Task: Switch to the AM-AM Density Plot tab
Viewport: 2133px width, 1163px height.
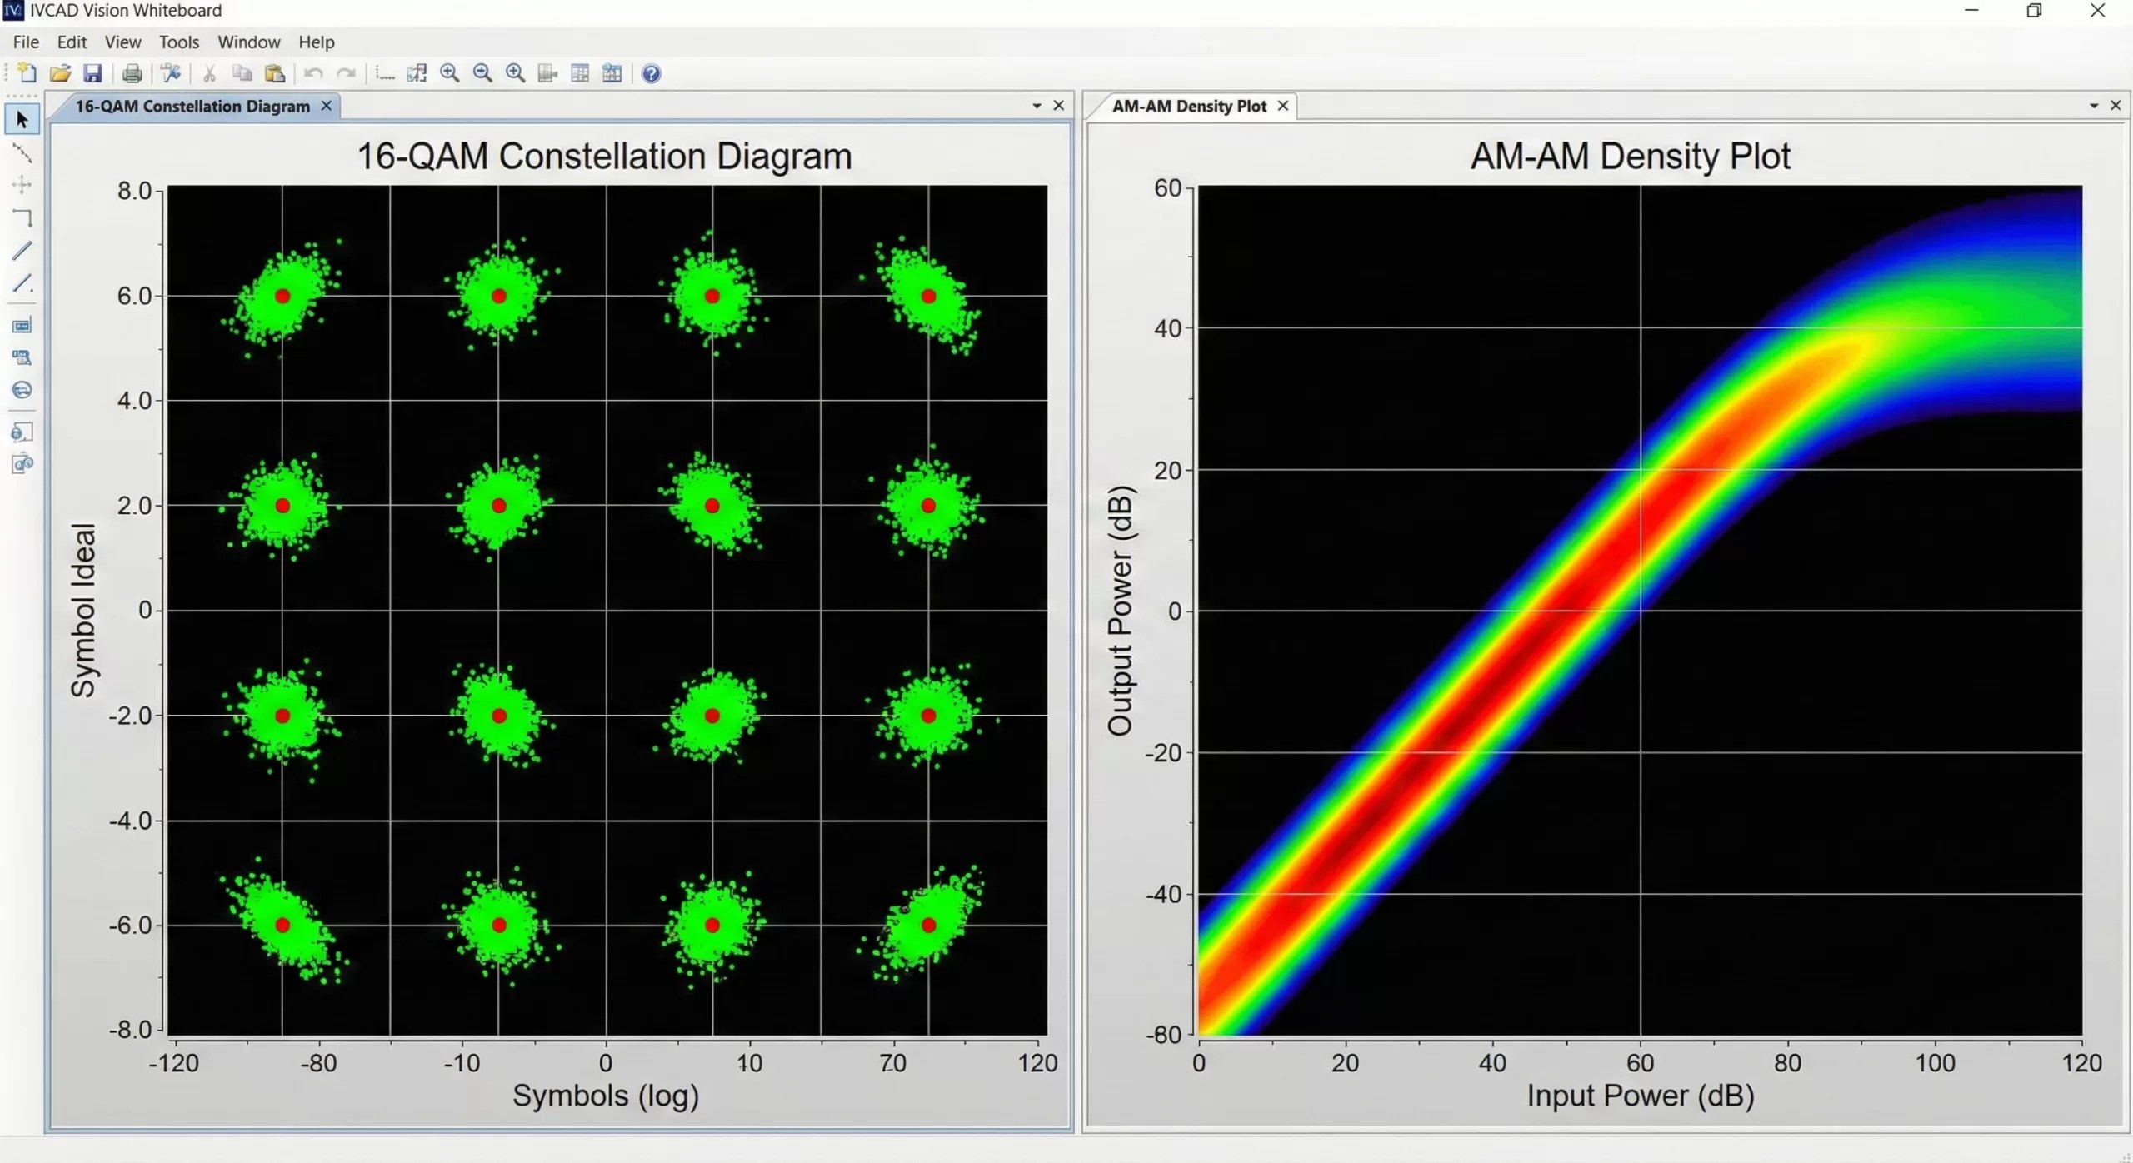Action: [x=1186, y=106]
